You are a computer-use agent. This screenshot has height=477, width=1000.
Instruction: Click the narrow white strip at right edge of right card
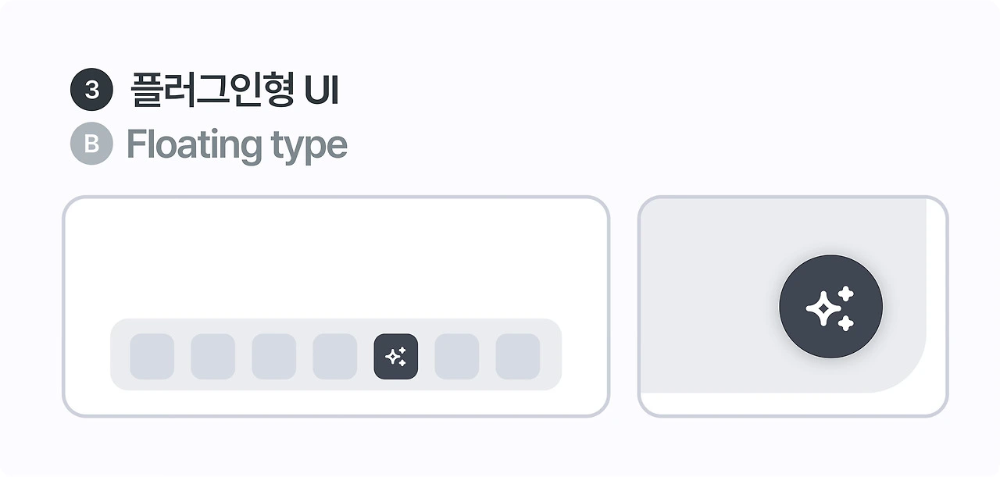click(935, 297)
